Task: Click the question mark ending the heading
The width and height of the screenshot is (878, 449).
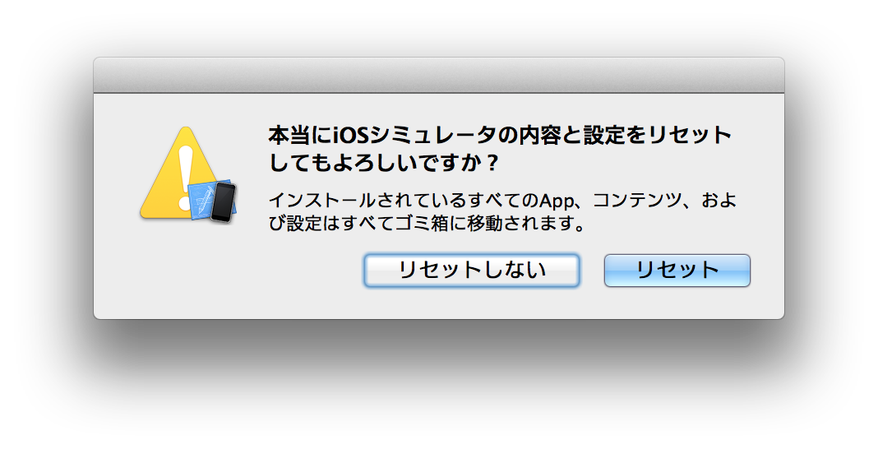Action: coord(491,163)
